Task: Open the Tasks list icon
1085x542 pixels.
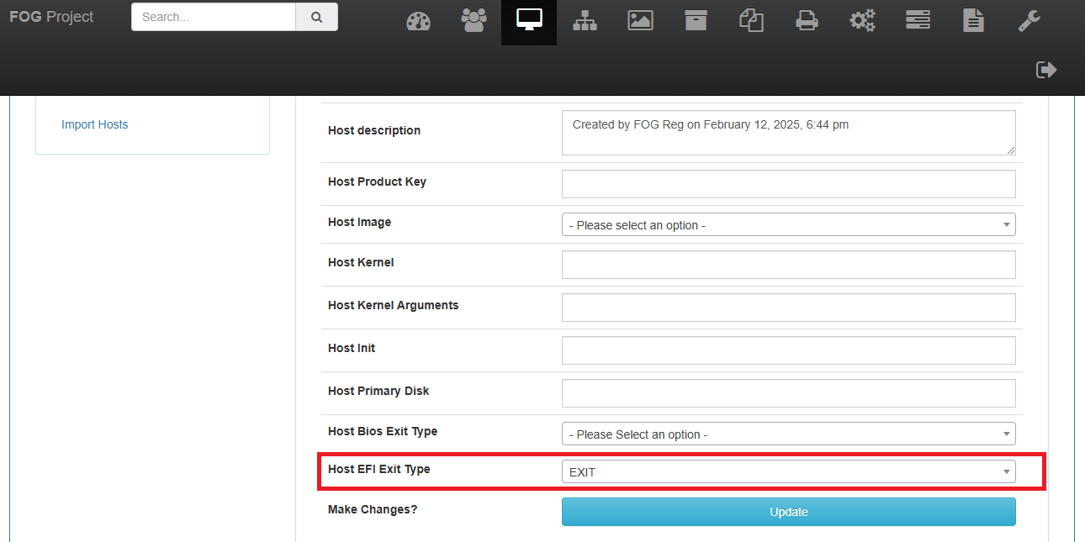Action: point(918,21)
